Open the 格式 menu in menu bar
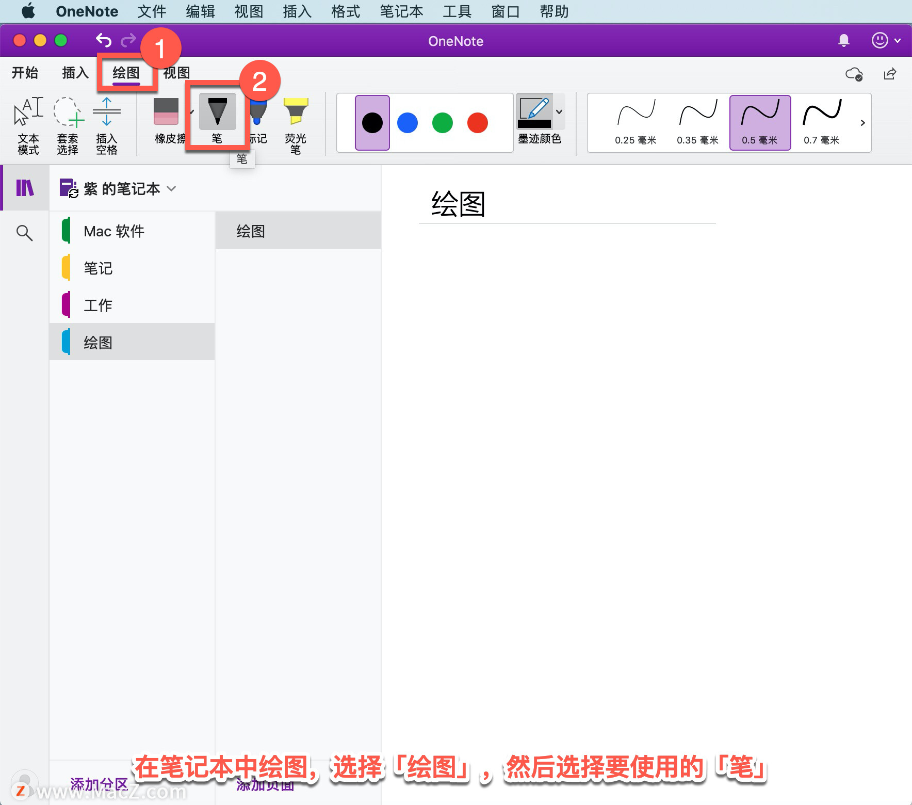 point(346,11)
